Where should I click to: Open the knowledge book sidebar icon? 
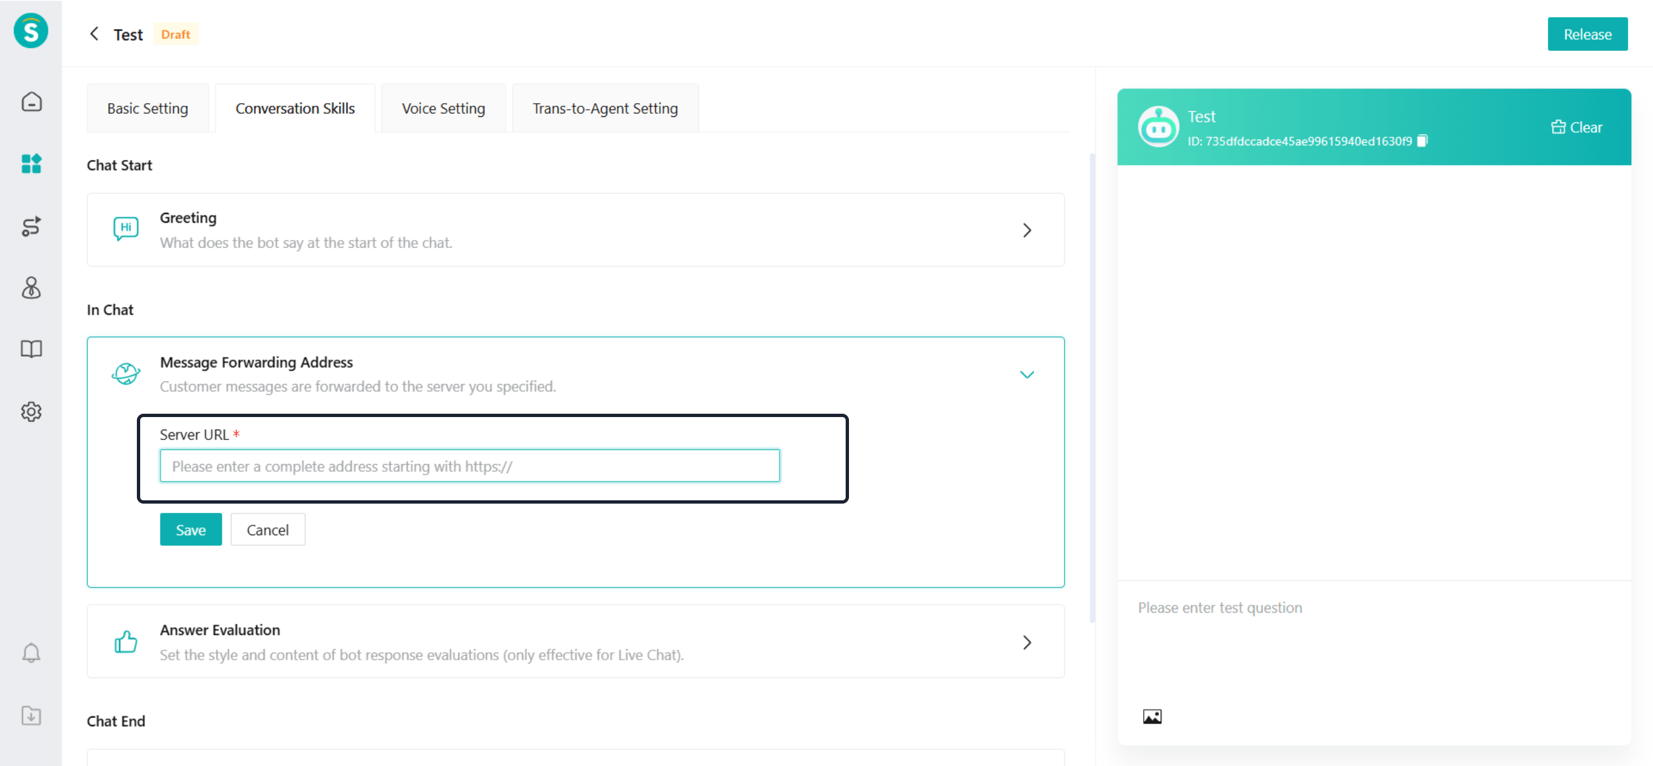[x=31, y=349]
